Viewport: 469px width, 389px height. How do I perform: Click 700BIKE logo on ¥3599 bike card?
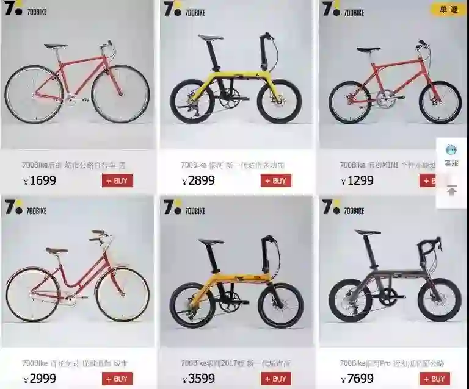point(184,207)
